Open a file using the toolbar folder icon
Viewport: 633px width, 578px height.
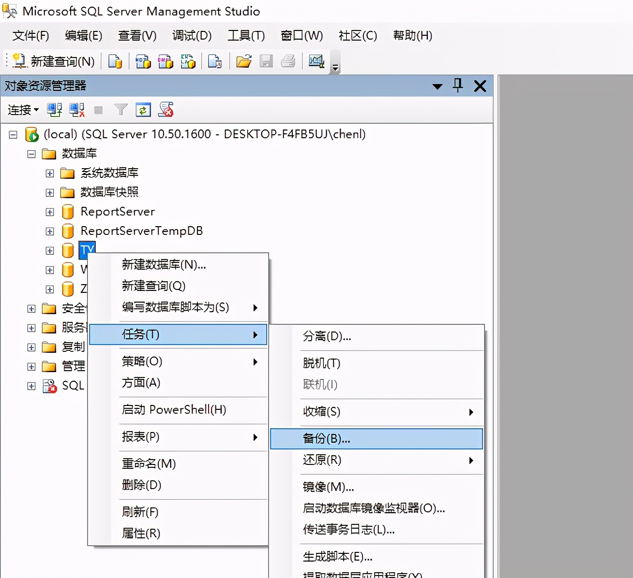click(x=243, y=61)
